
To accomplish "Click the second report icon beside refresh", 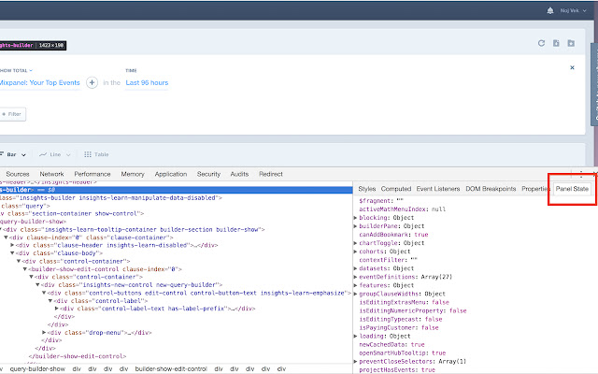I will (555, 43).
